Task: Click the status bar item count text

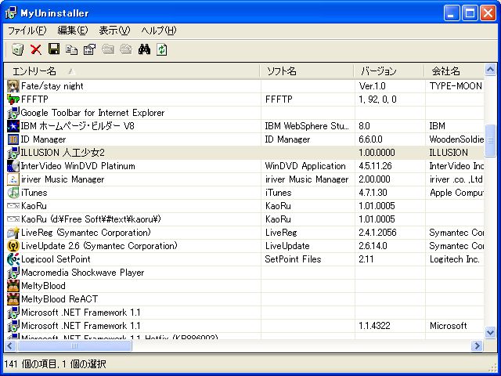Action: coord(56,364)
